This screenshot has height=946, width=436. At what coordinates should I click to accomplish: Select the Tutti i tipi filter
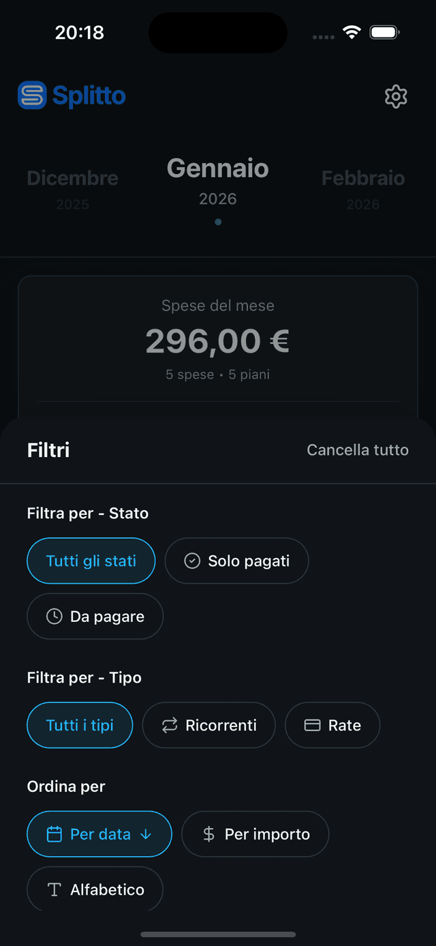(80, 725)
